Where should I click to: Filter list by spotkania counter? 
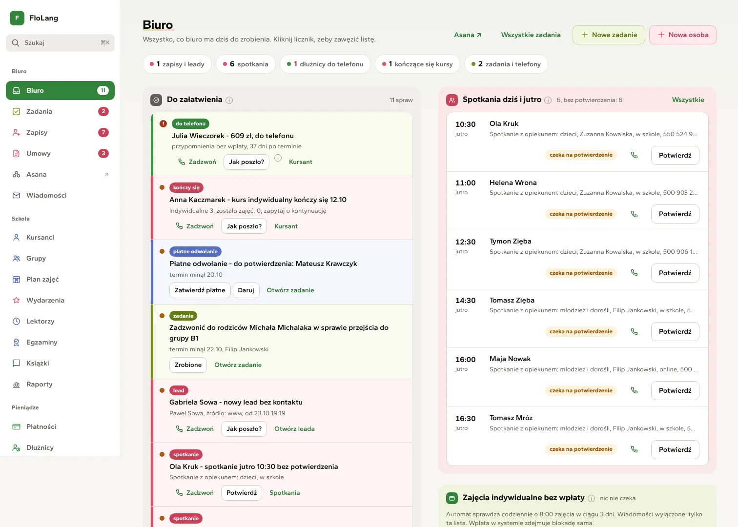tap(246, 64)
